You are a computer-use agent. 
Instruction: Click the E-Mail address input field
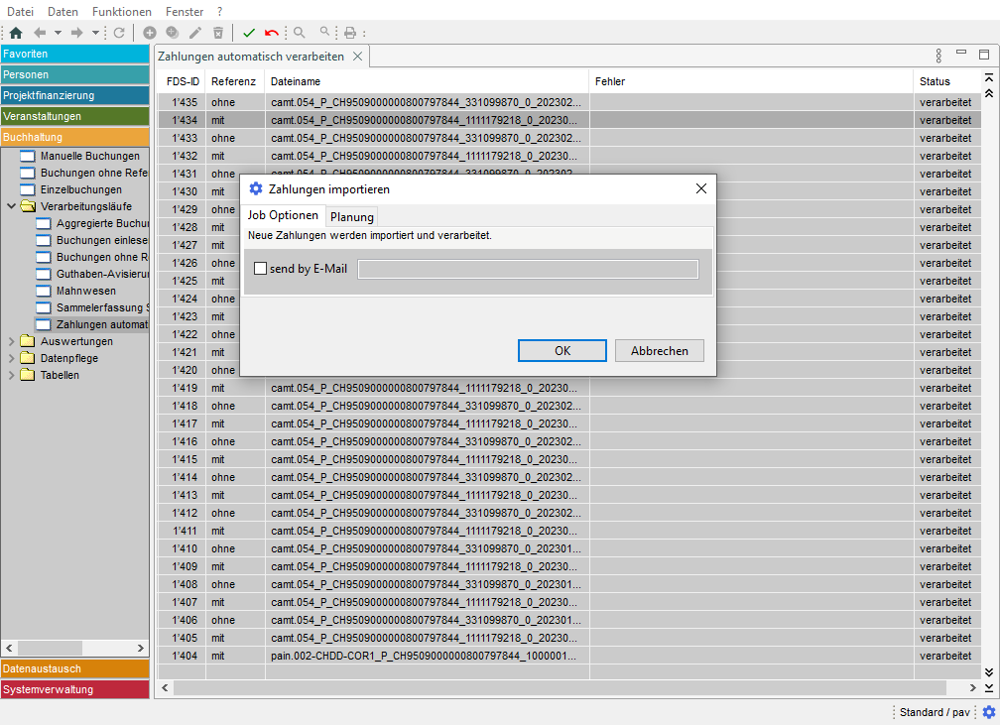(x=528, y=269)
